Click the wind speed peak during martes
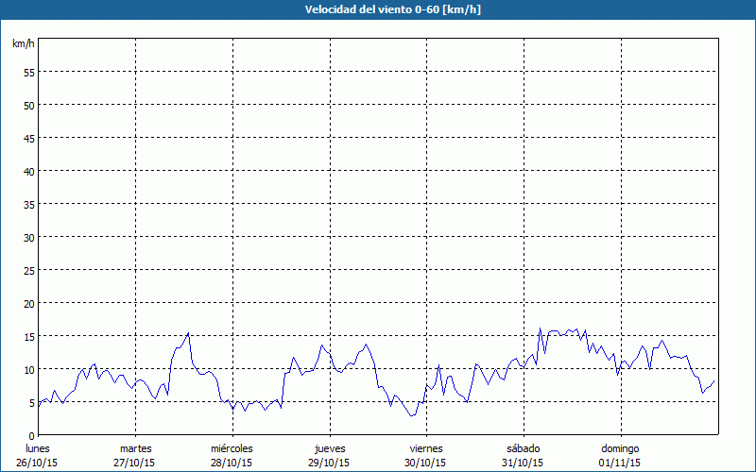 (189, 333)
